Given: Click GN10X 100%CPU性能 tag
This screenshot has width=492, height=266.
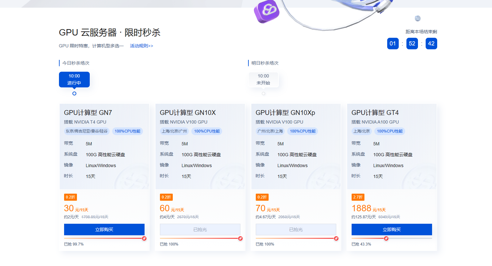Looking at the screenshot, I should click(x=207, y=131).
